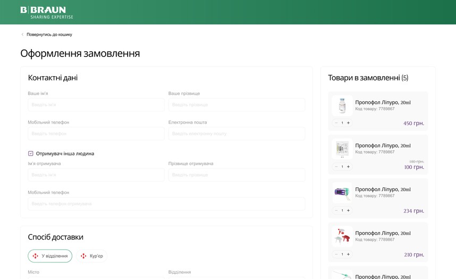Click the back chevron before Повернутись до кошику
Viewport: 456px width, 279px height.
coord(22,35)
